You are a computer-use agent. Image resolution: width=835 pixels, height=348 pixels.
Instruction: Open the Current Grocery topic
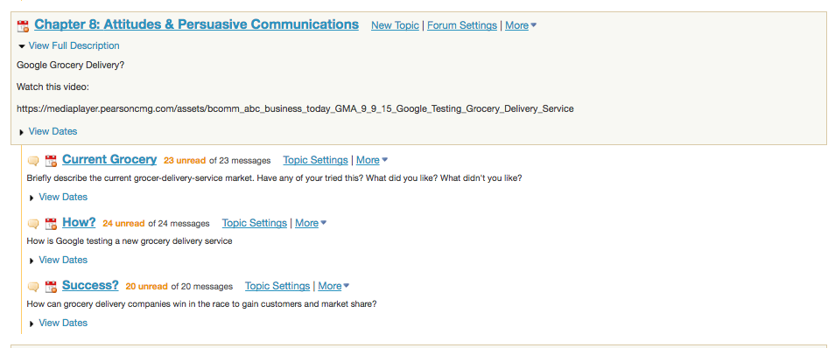109,159
